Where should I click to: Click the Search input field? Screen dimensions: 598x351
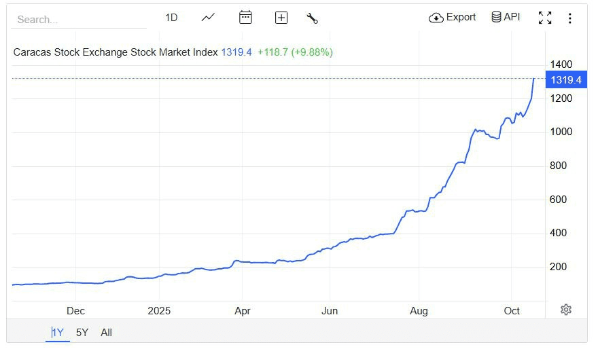tap(78, 20)
